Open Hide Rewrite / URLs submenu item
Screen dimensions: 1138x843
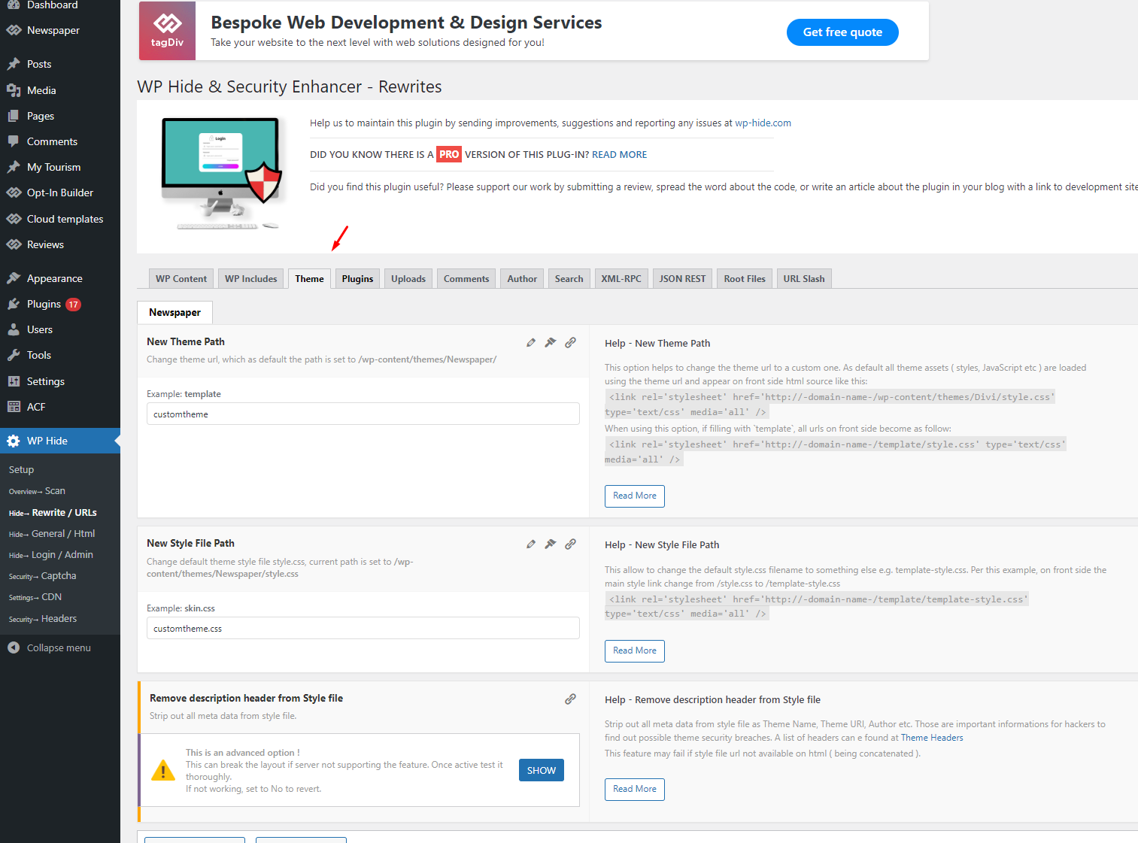click(x=53, y=513)
